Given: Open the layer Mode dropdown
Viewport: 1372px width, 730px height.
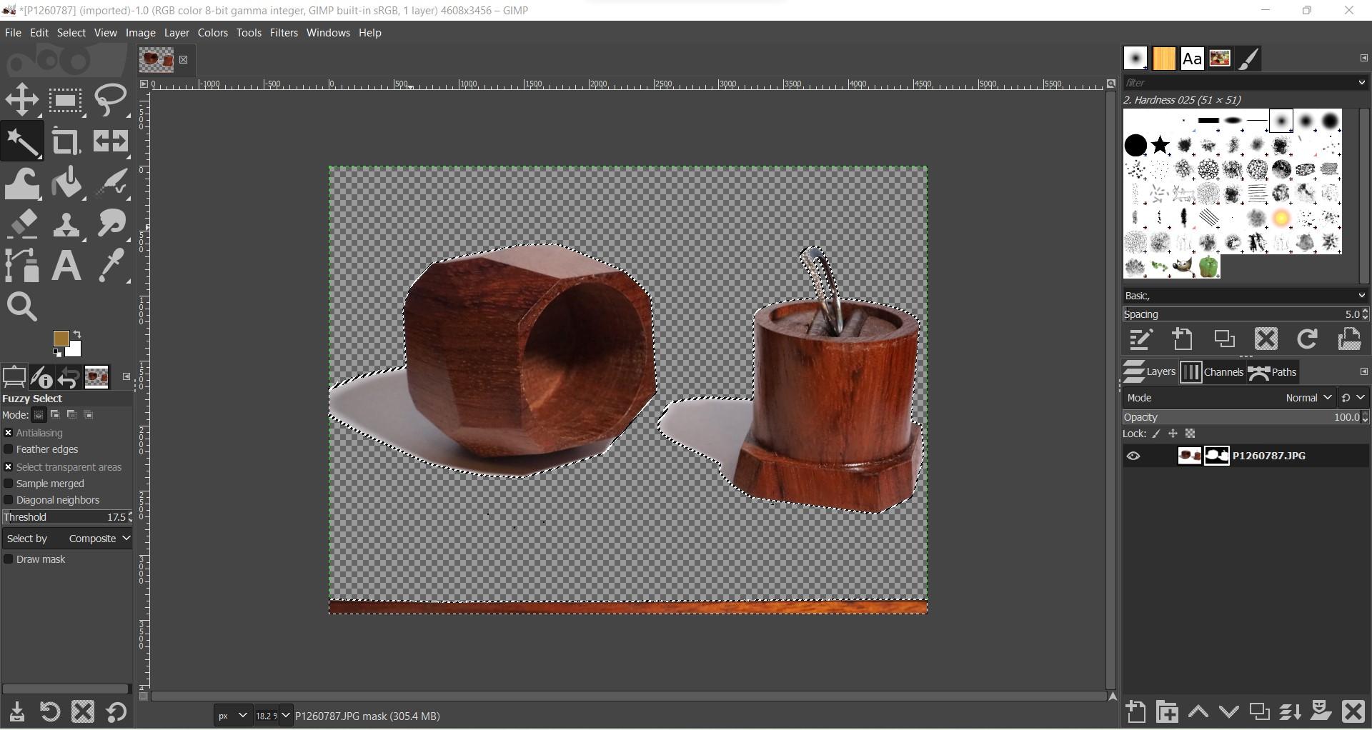Looking at the screenshot, I should point(1307,397).
